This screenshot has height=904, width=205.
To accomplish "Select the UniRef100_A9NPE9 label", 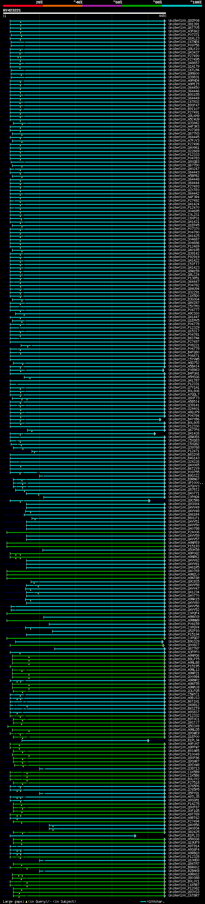I will [x=184, y=543].
